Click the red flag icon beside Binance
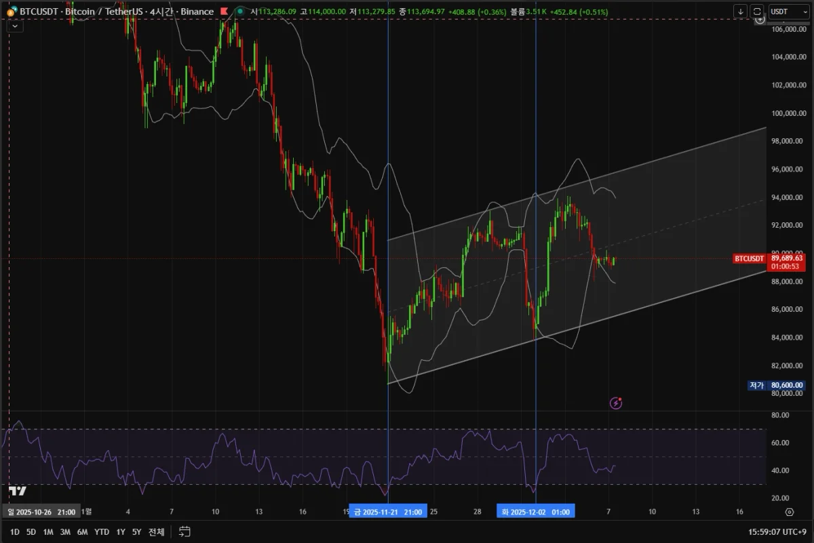The height and width of the screenshot is (543, 814). [x=224, y=12]
